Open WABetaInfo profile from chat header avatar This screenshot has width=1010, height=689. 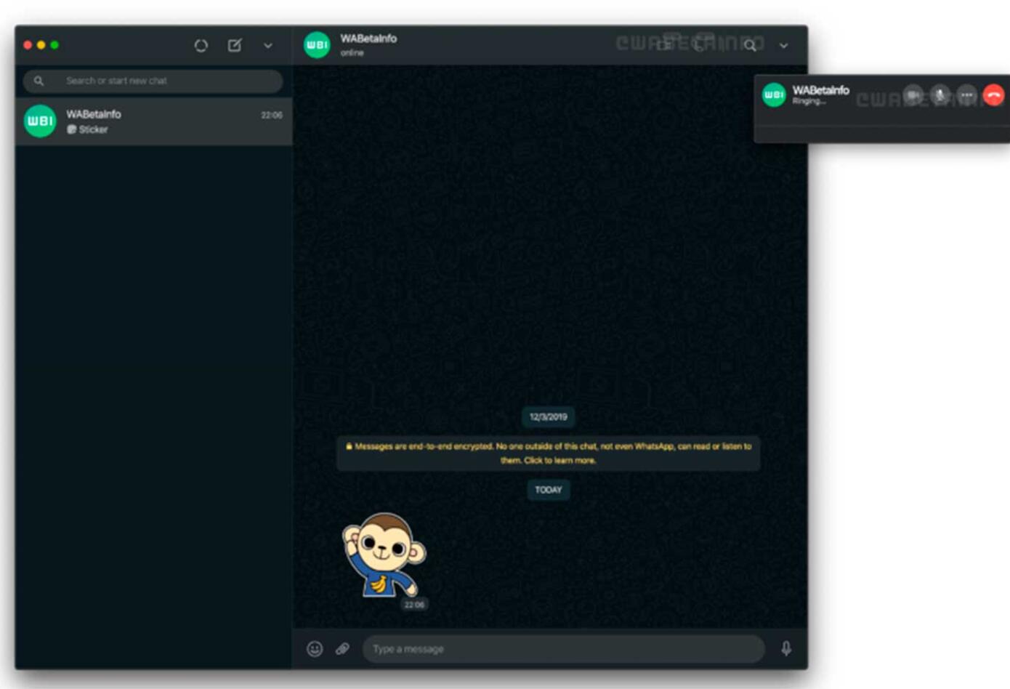click(317, 45)
